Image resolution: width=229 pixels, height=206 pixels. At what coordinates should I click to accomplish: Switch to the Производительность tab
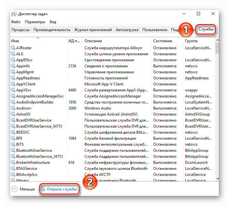coord(52,30)
